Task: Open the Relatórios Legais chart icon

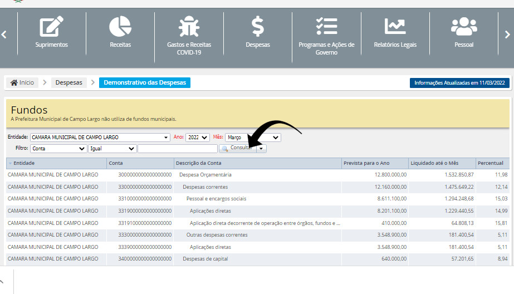Action: [395, 27]
